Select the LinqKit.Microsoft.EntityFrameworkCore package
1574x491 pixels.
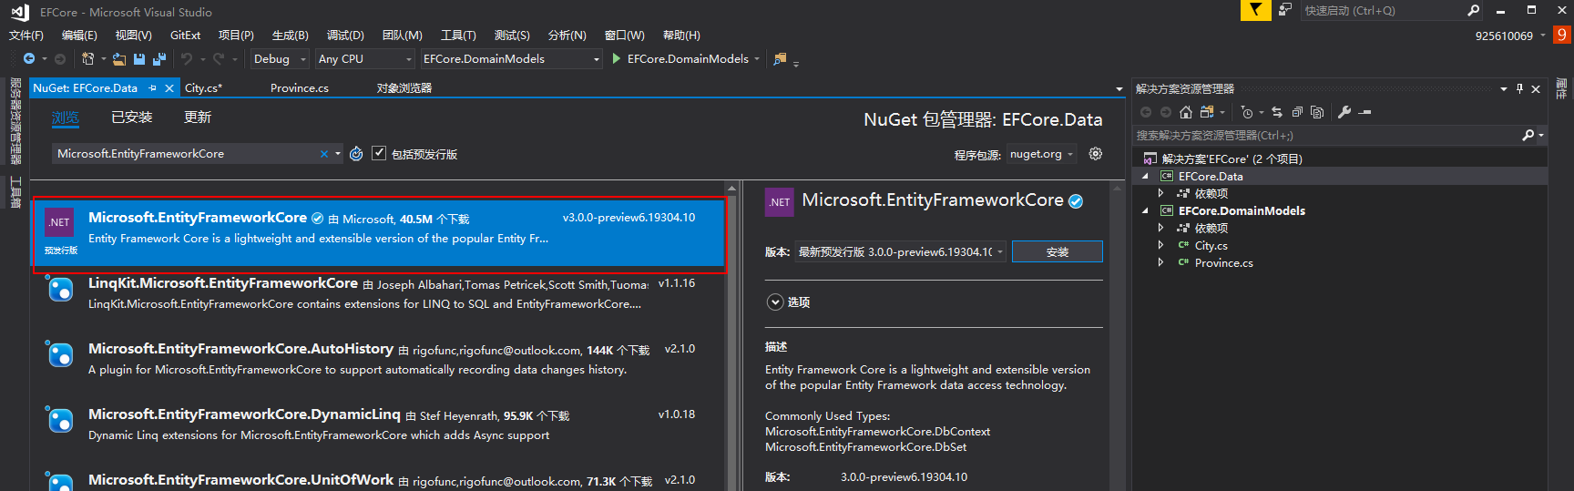pos(379,293)
